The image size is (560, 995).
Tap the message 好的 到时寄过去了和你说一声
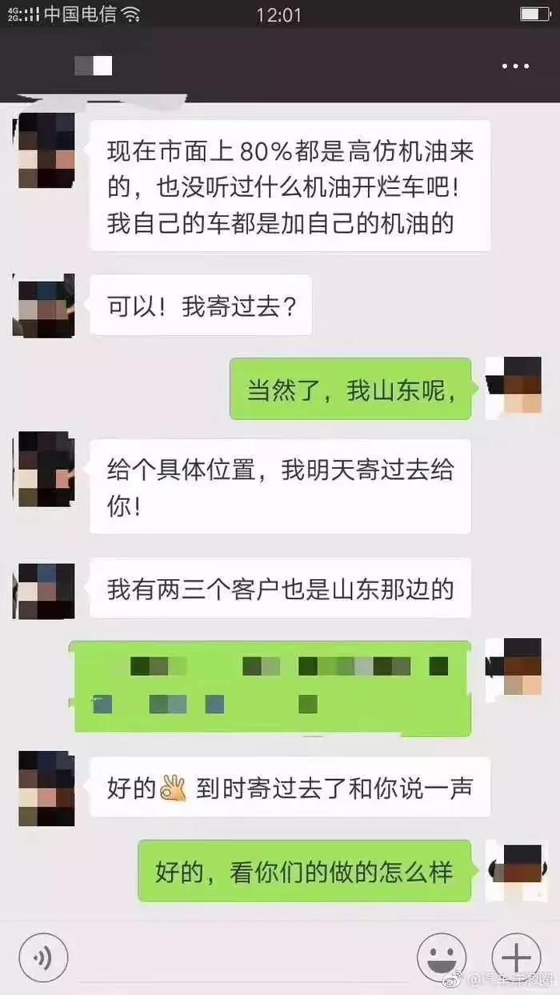290,788
